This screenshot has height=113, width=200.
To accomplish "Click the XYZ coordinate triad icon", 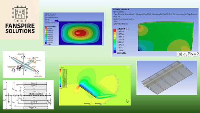I will click(x=127, y=101).
